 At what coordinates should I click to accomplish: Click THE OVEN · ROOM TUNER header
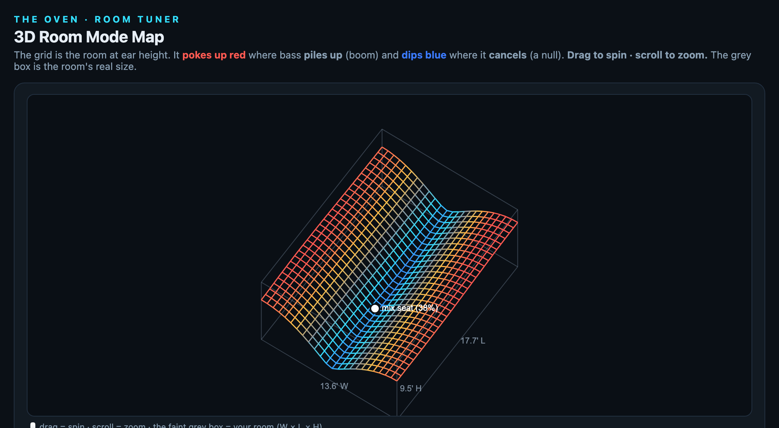point(97,19)
